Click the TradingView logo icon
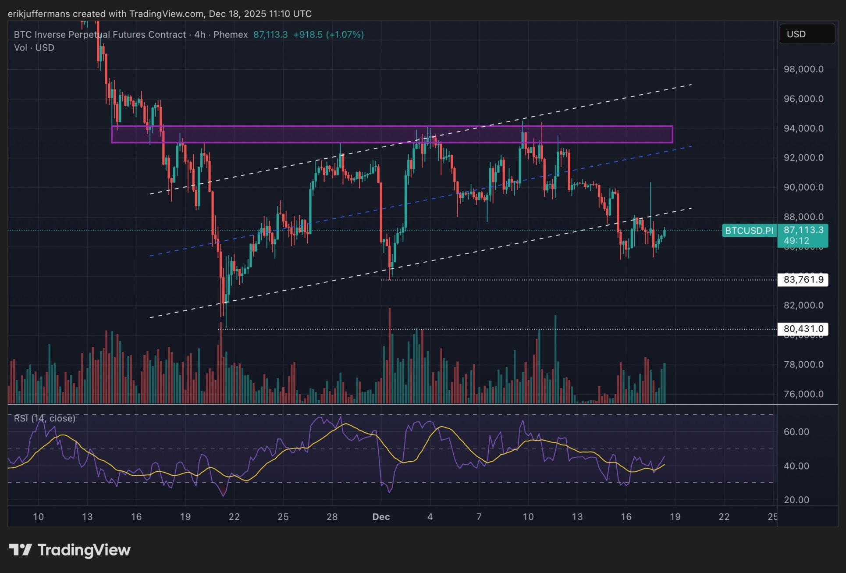846x573 pixels. coord(20,549)
